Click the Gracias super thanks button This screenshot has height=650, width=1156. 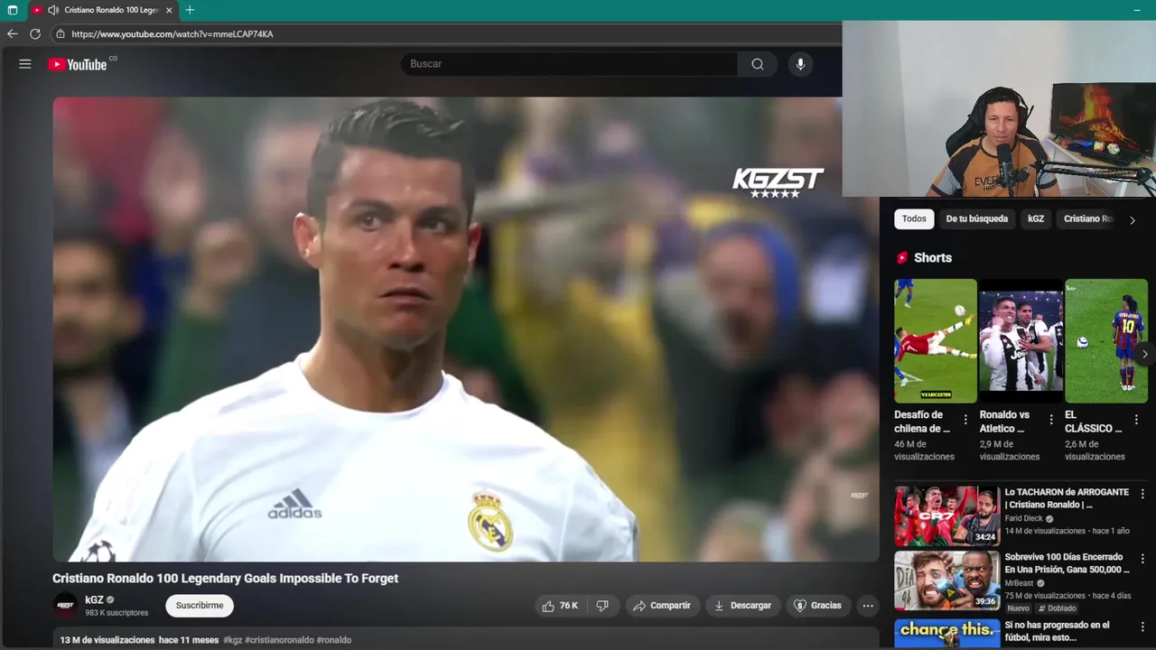[817, 606]
